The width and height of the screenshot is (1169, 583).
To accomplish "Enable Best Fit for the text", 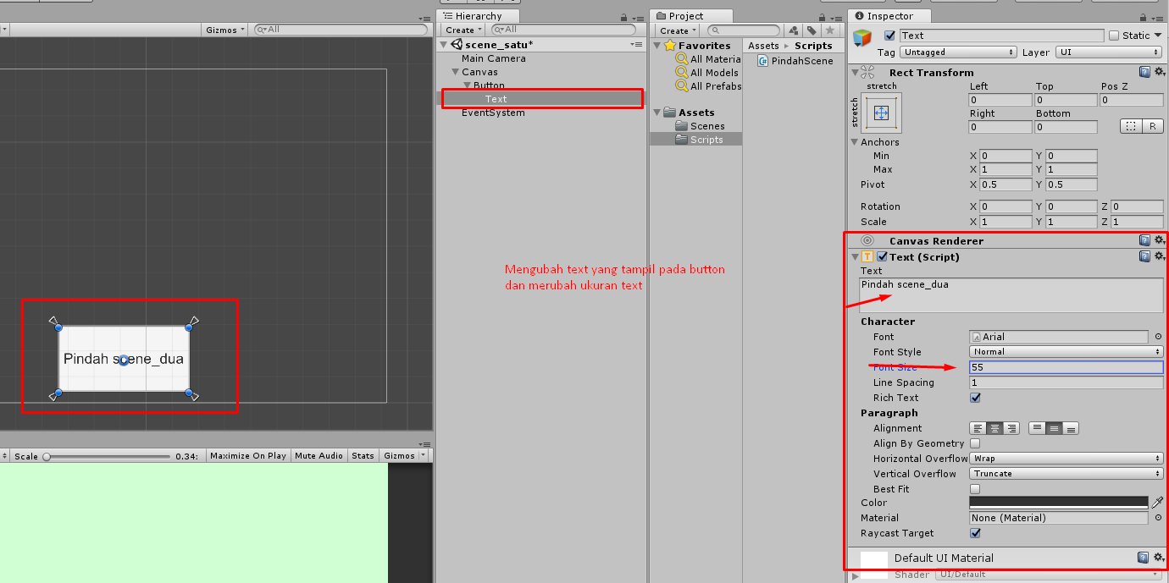I will [x=975, y=489].
